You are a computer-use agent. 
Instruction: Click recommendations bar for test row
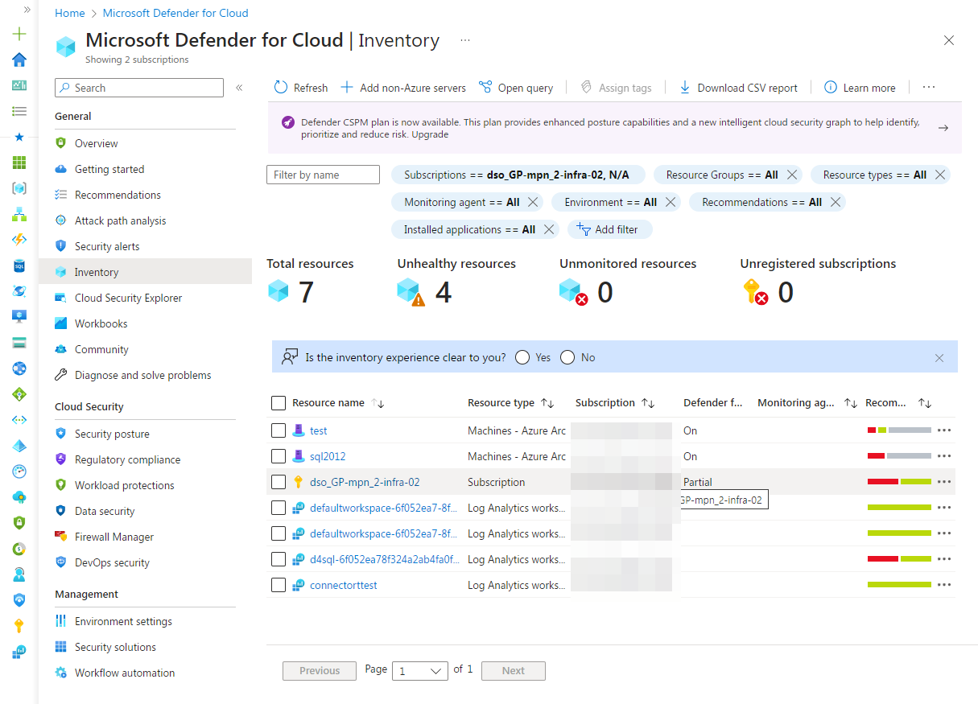tap(899, 430)
